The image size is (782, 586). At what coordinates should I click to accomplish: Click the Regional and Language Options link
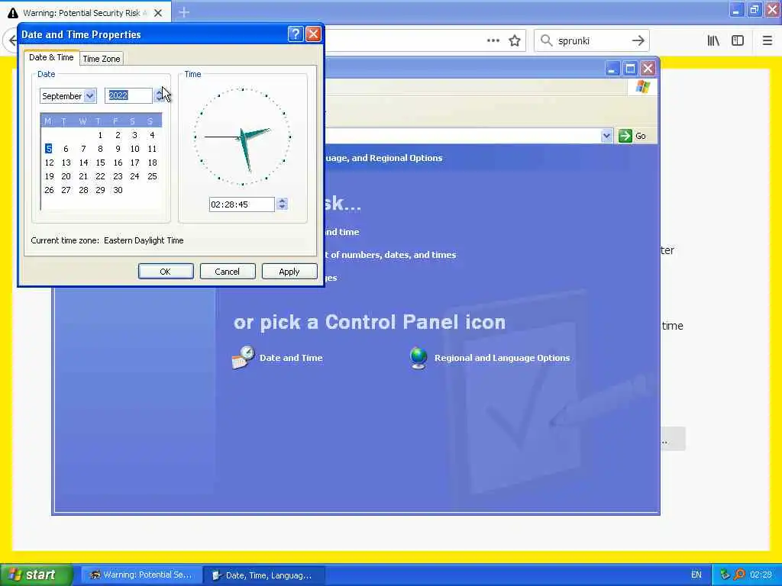click(x=502, y=358)
